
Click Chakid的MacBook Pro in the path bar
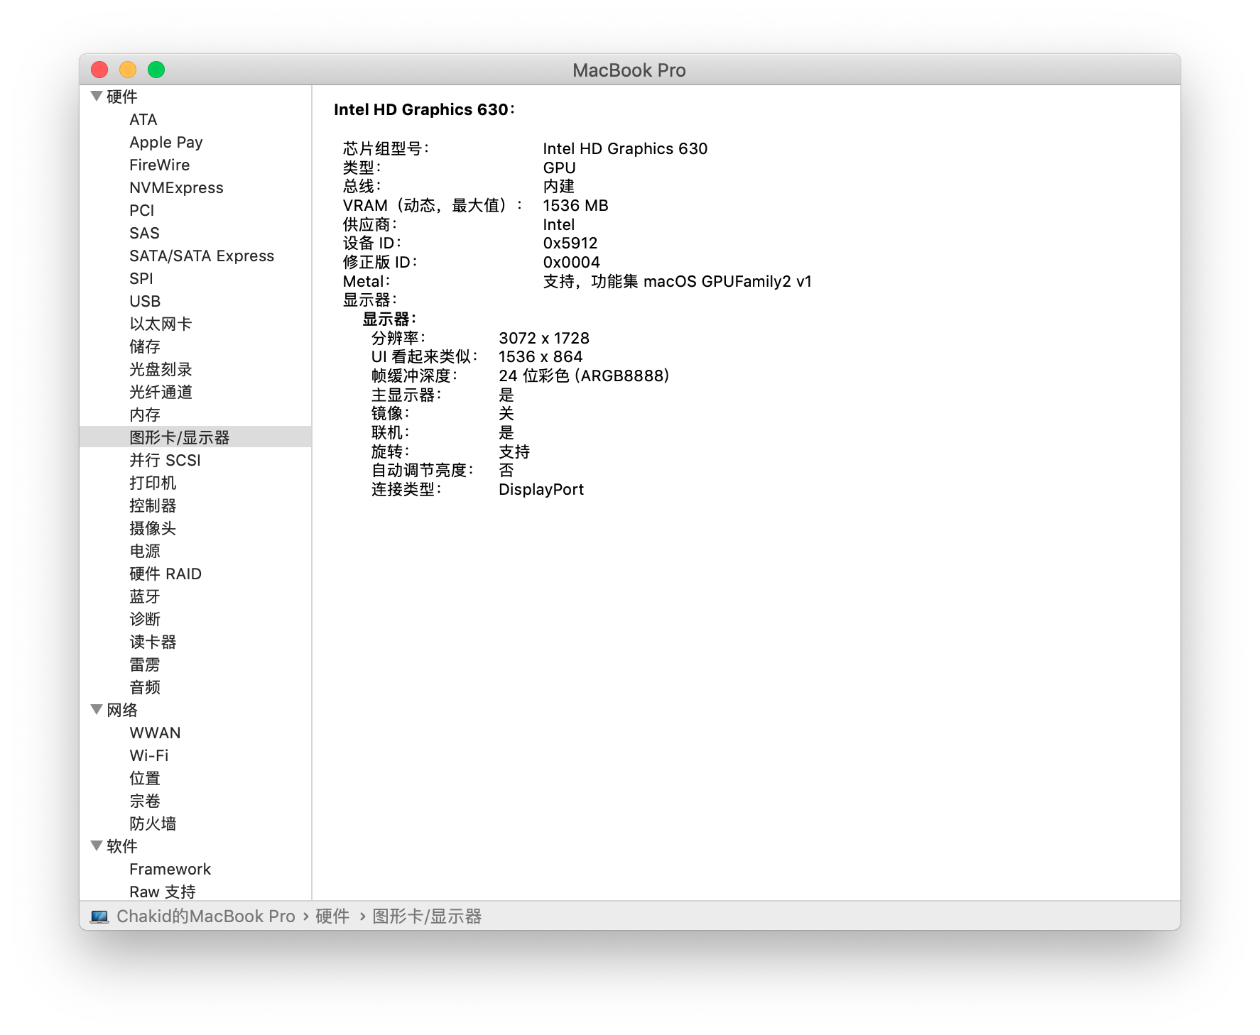[x=206, y=916]
